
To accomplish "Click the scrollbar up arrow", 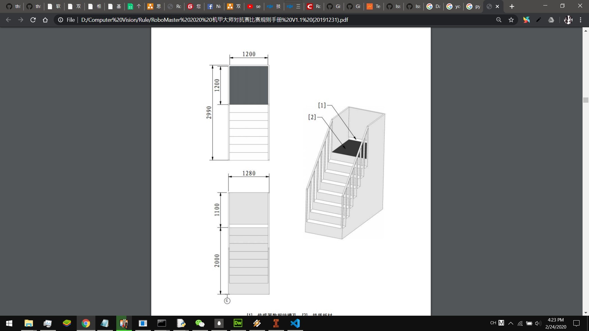I will (x=586, y=31).
